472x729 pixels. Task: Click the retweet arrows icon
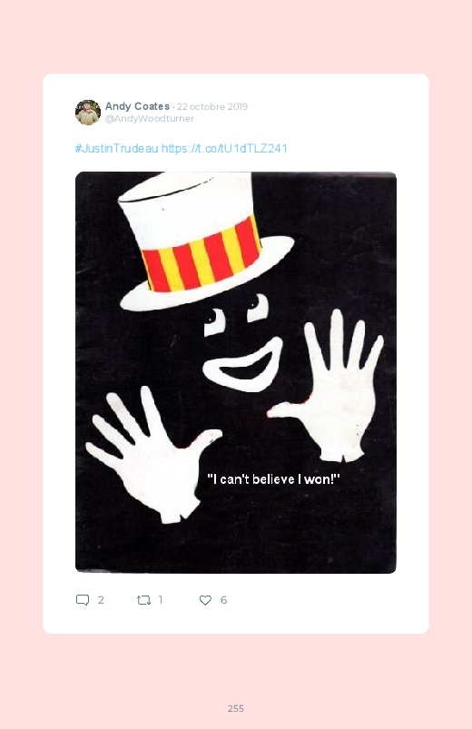point(143,600)
